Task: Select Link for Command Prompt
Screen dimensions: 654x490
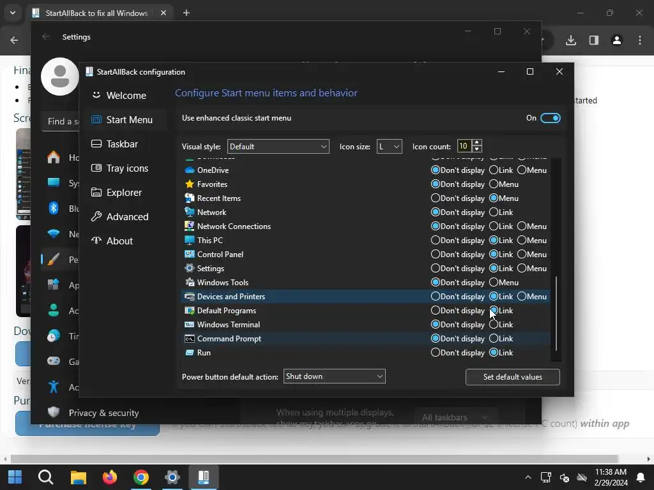Action: point(494,339)
